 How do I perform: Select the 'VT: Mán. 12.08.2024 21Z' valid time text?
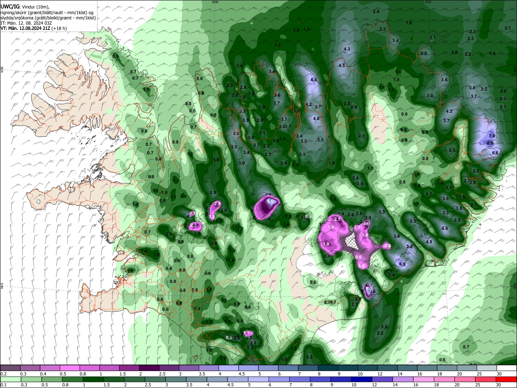(x=25, y=28)
